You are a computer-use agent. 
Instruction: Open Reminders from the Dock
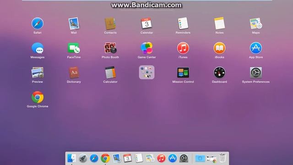tap(139, 158)
